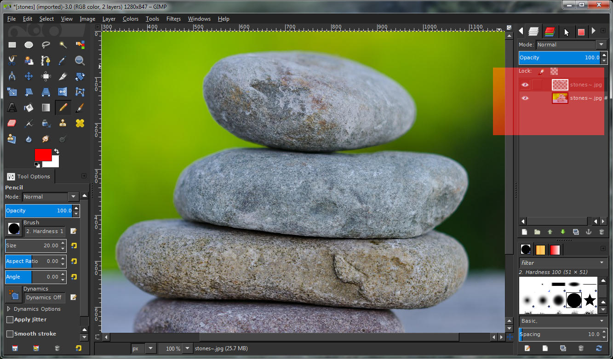Activate the Fuzzy Select magic wand
Image resolution: width=613 pixels, height=359 pixels.
(x=63, y=45)
